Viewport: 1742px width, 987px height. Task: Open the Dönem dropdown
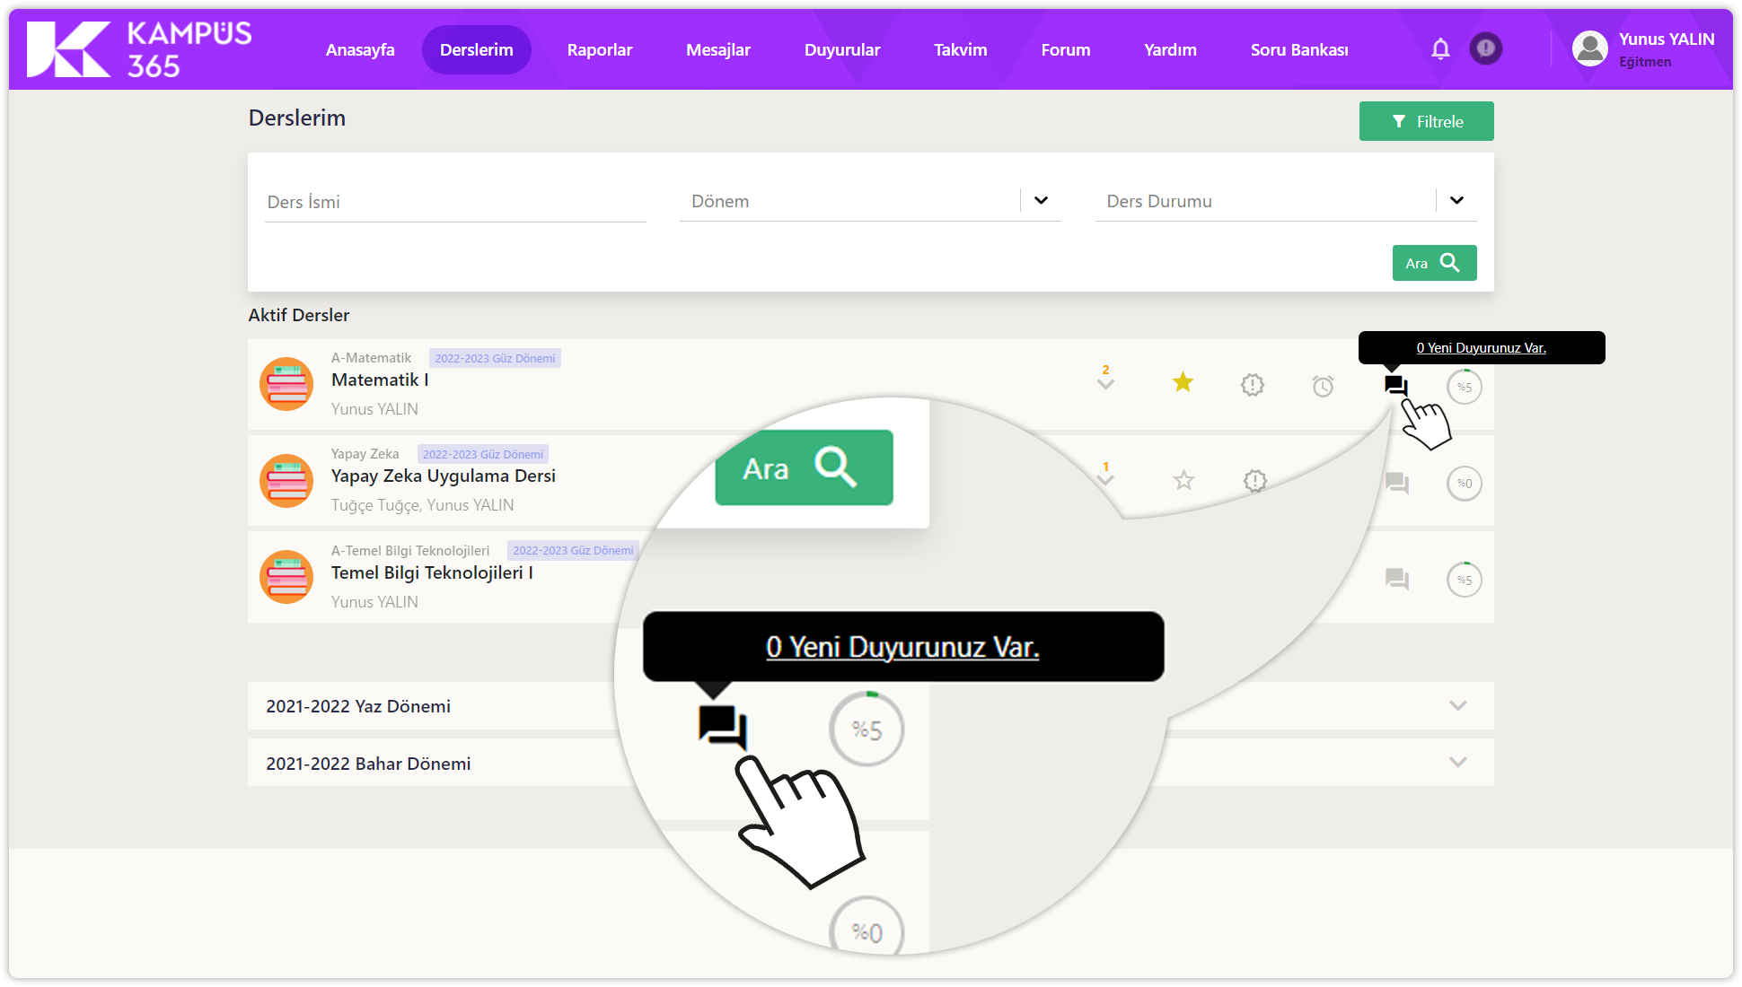point(1041,201)
